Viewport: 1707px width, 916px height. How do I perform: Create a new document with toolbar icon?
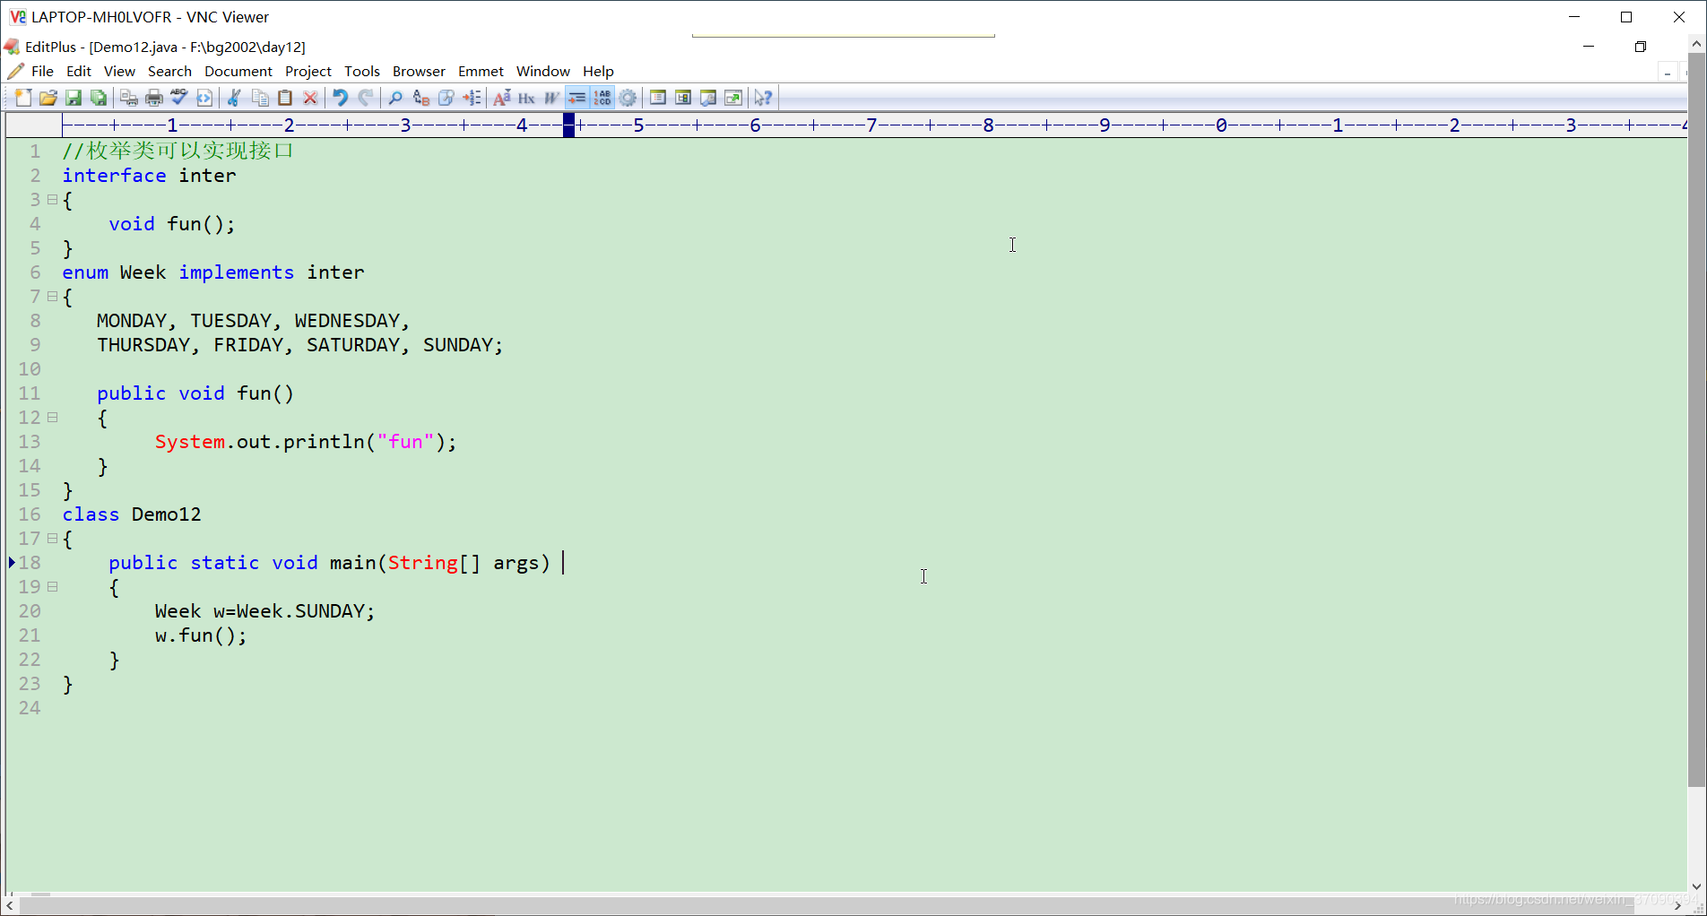(23, 98)
